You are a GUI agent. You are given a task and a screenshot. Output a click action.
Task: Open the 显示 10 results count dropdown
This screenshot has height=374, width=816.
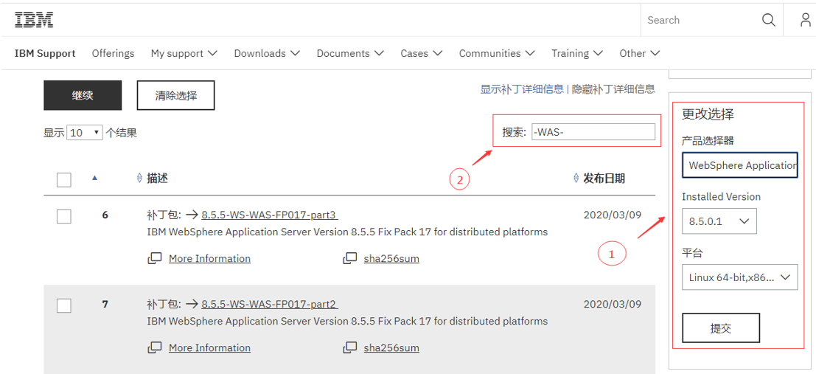[86, 133]
